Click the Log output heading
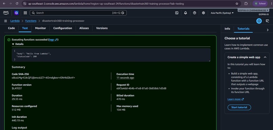Screen dimensions: 273x130 tap(19, 128)
